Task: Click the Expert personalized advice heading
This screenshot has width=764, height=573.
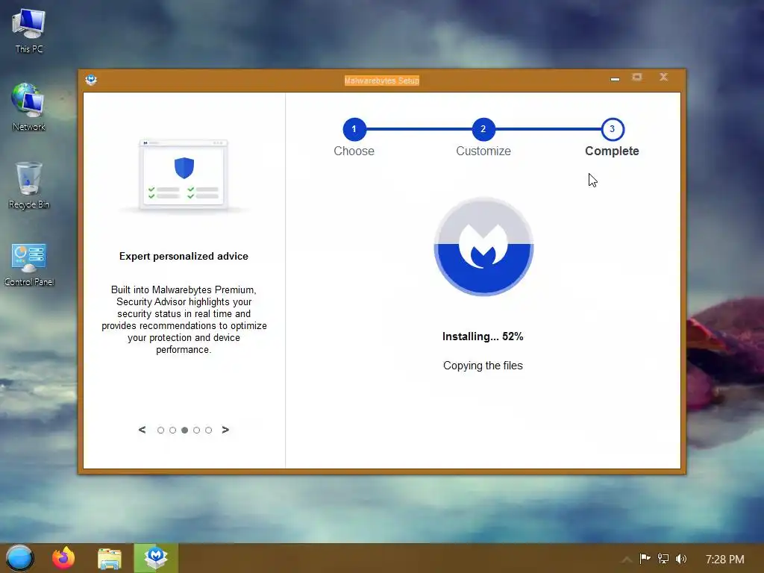Action: [x=184, y=257]
